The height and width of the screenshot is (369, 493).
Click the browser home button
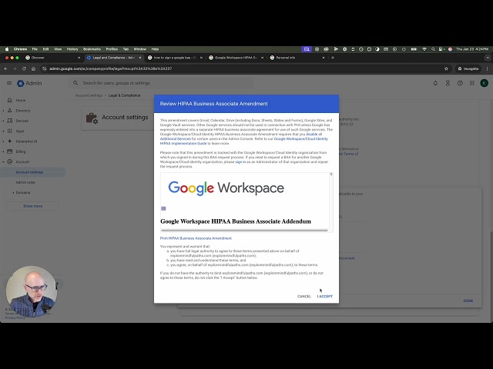(x=33, y=68)
